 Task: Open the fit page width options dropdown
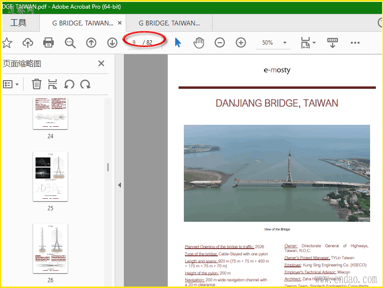click(308, 43)
